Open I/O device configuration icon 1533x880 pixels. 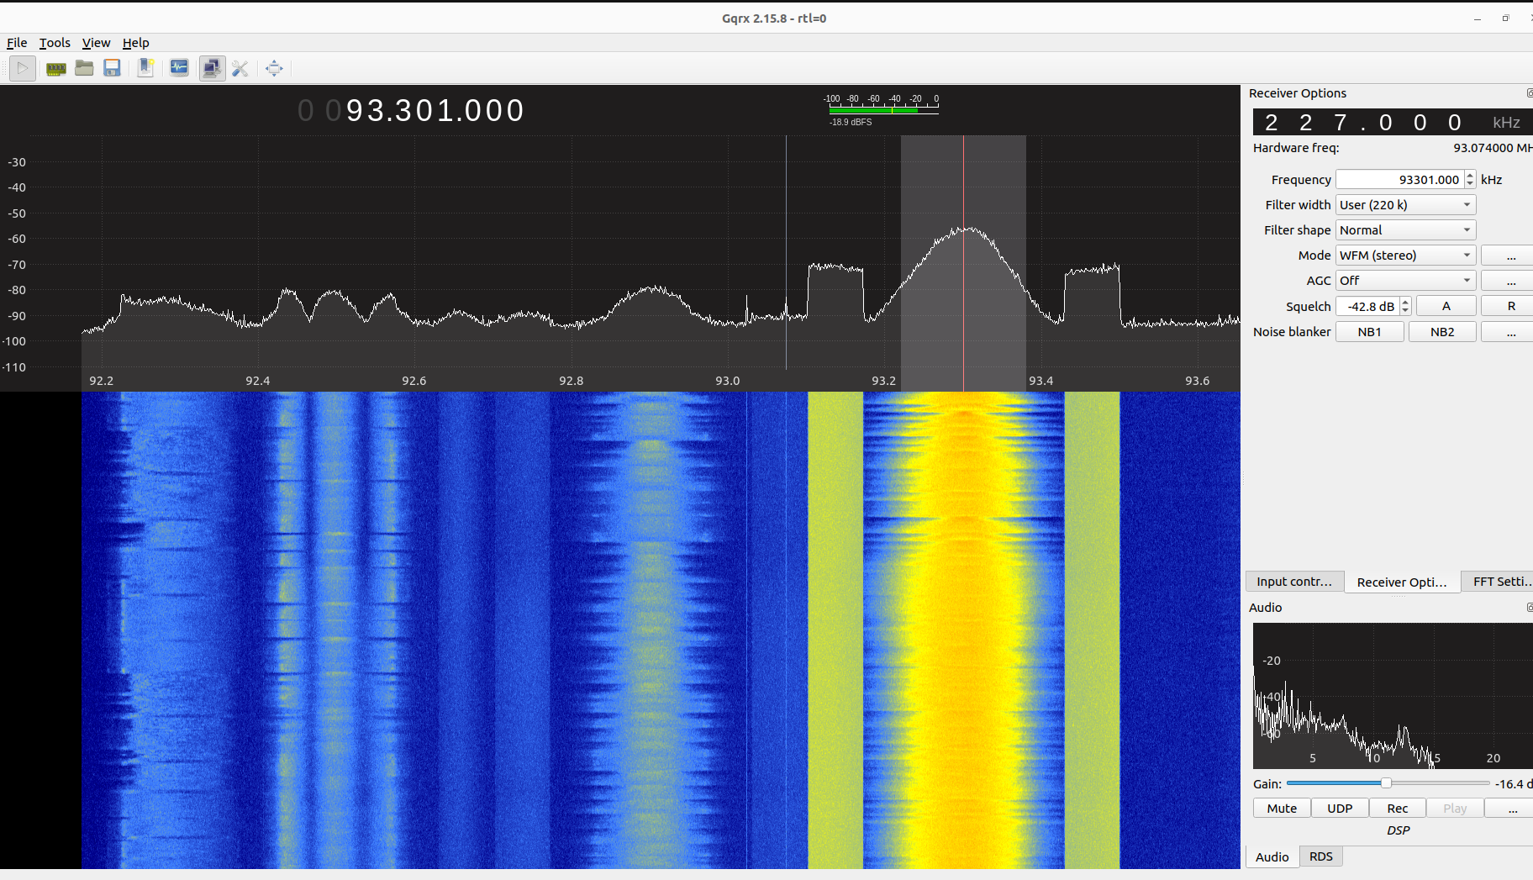[x=56, y=68]
